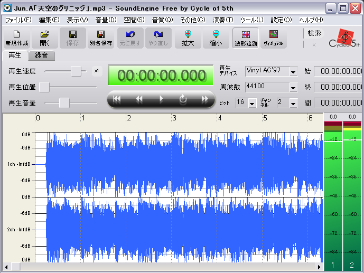Expand the Vinyl AC'97 device dropdown
Screen dimensions: 364x273
point(293,72)
